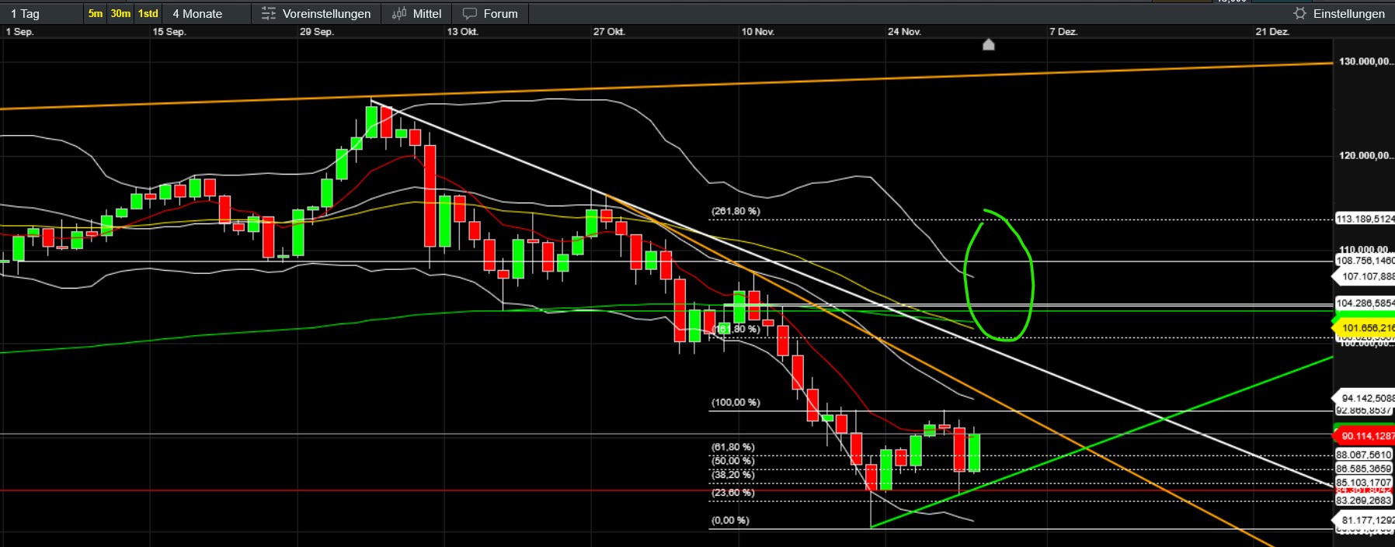This screenshot has height=547, width=1395.
Task: Click the Einstellungen button label
Action: (1348, 14)
